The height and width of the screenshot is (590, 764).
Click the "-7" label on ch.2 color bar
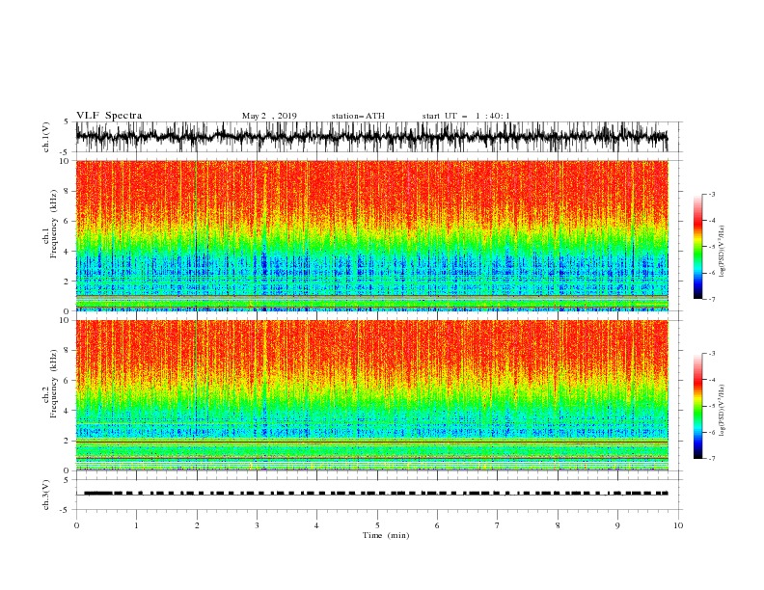click(x=711, y=458)
